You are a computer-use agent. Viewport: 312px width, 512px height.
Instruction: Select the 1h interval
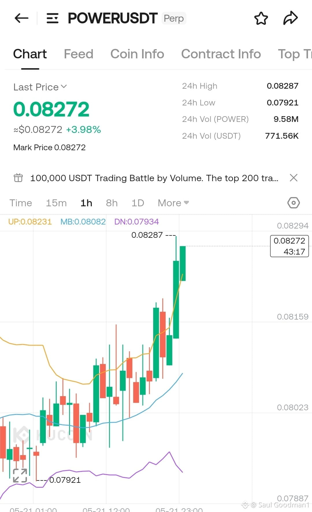[86, 203]
